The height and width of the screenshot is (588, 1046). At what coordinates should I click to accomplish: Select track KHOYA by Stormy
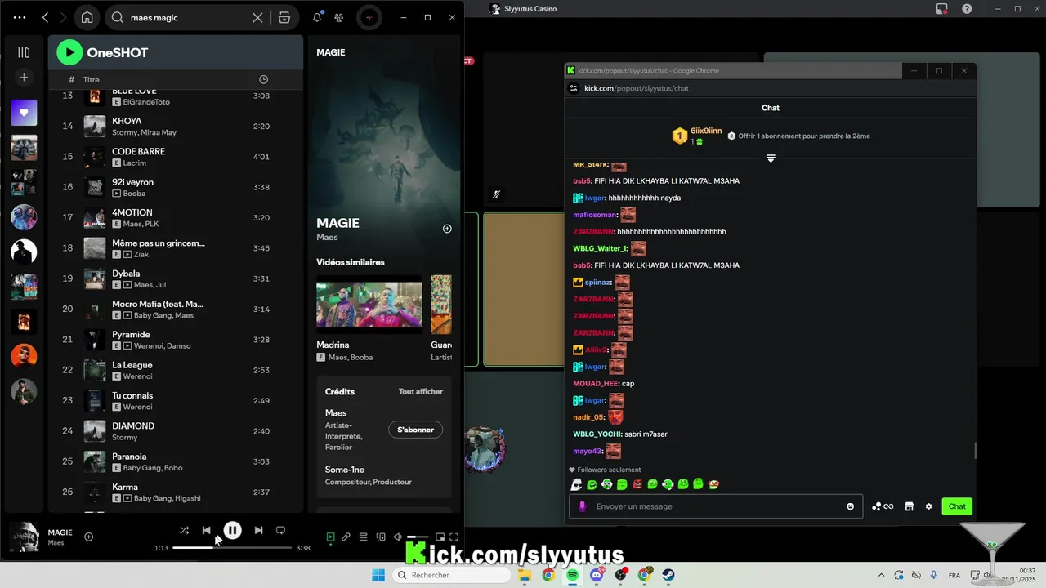click(x=175, y=126)
